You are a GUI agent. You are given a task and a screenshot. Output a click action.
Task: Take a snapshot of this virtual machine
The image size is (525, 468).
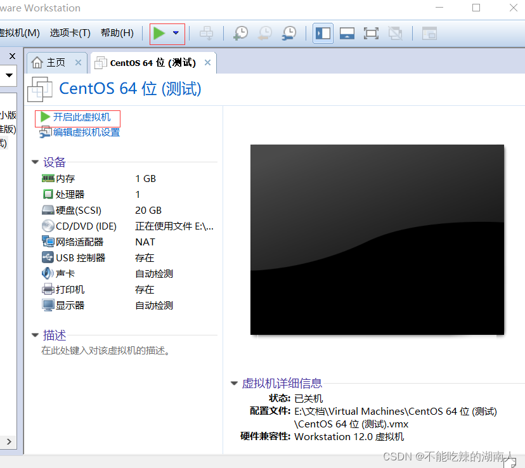(x=240, y=33)
